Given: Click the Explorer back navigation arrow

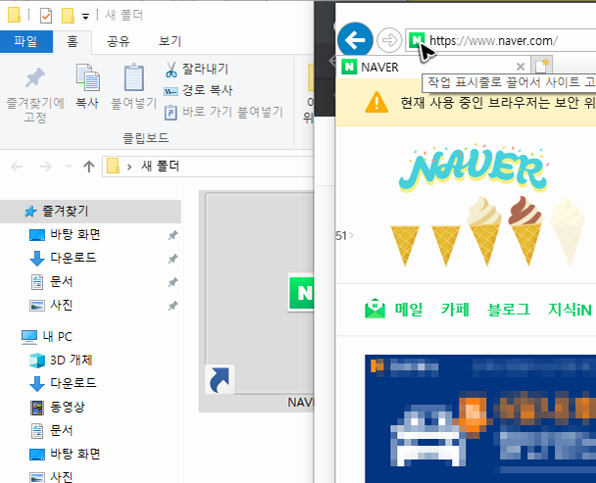Looking at the screenshot, I should [x=17, y=167].
